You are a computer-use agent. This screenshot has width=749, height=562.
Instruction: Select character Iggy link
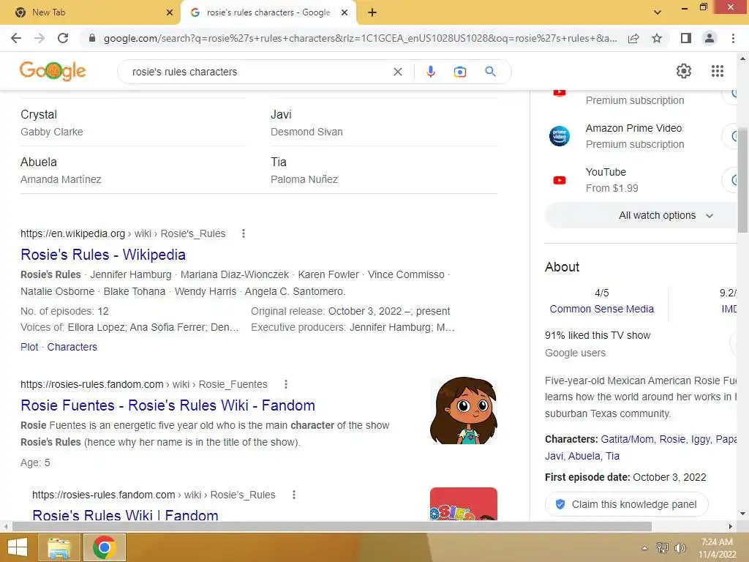click(700, 439)
